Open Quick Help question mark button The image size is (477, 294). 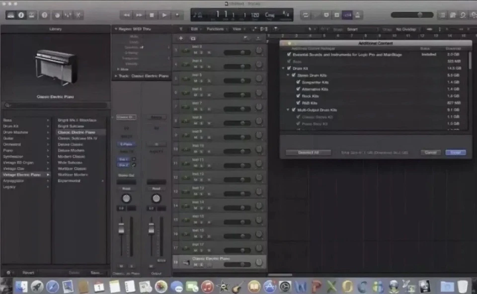pos(44,15)
